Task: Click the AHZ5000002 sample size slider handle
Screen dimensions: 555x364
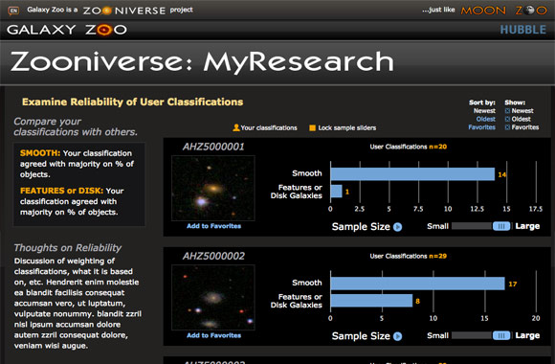Action: click(x=501, y=335)
